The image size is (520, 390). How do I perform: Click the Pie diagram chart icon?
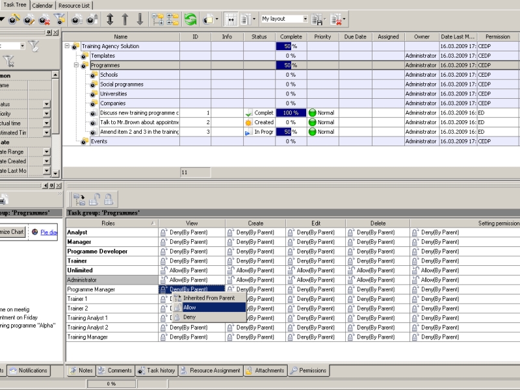click(35, 232)
